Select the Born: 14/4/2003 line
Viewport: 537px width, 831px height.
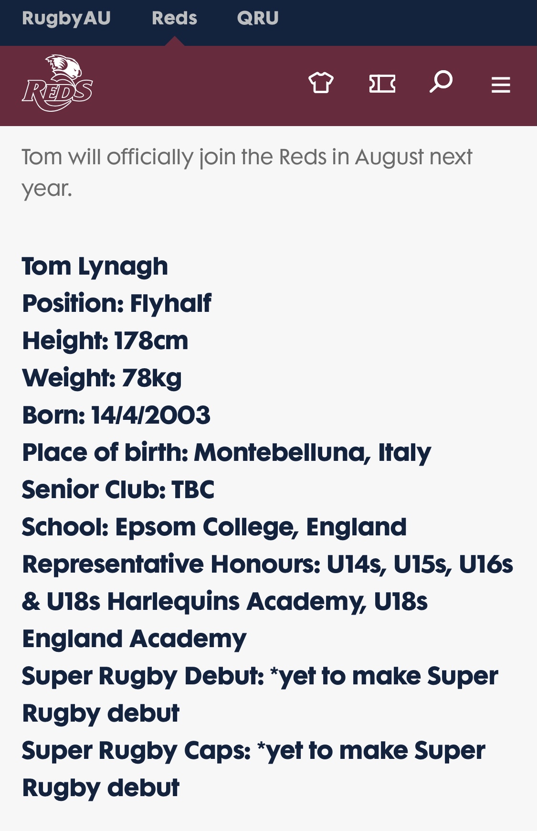point(116,415)
